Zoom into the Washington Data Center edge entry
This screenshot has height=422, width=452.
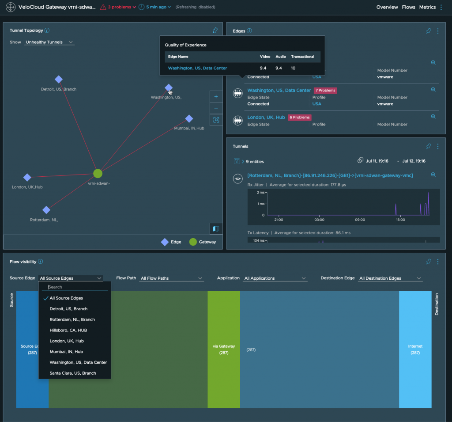coord(433,89)
